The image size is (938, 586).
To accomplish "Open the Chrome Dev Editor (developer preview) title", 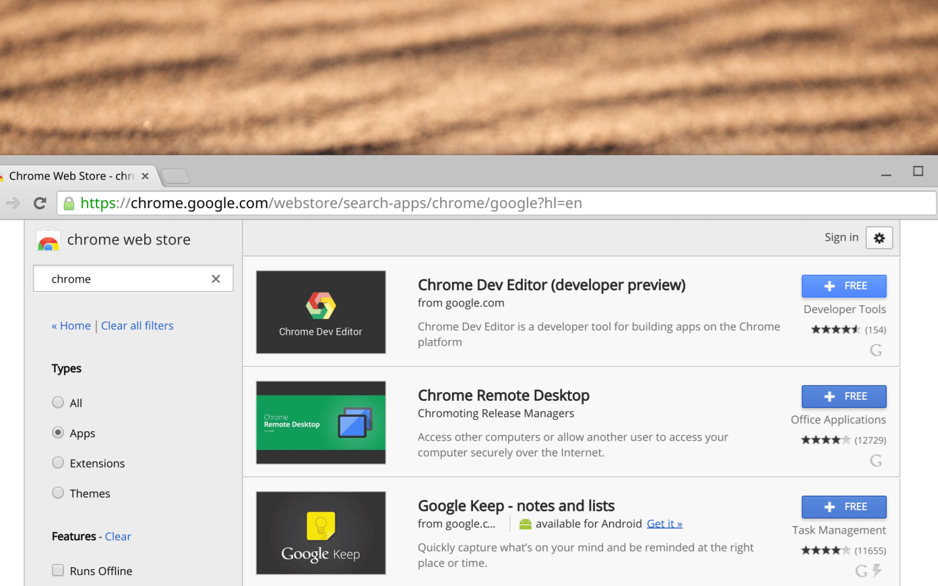I will 552,285.
